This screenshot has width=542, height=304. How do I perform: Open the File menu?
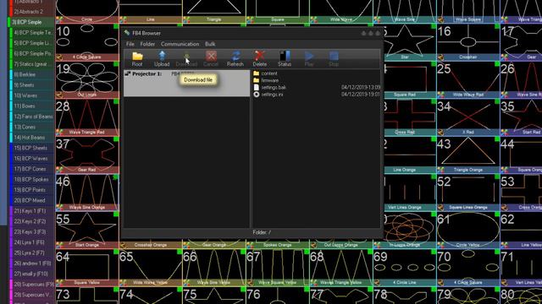pos(130,44)
